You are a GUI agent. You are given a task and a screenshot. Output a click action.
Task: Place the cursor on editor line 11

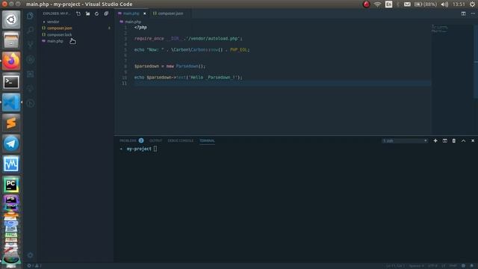pyautogui.click(x=282, y=83)
